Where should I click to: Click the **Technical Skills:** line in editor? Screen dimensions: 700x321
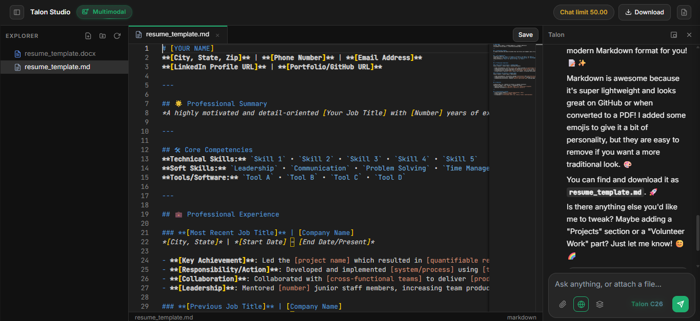319,159
